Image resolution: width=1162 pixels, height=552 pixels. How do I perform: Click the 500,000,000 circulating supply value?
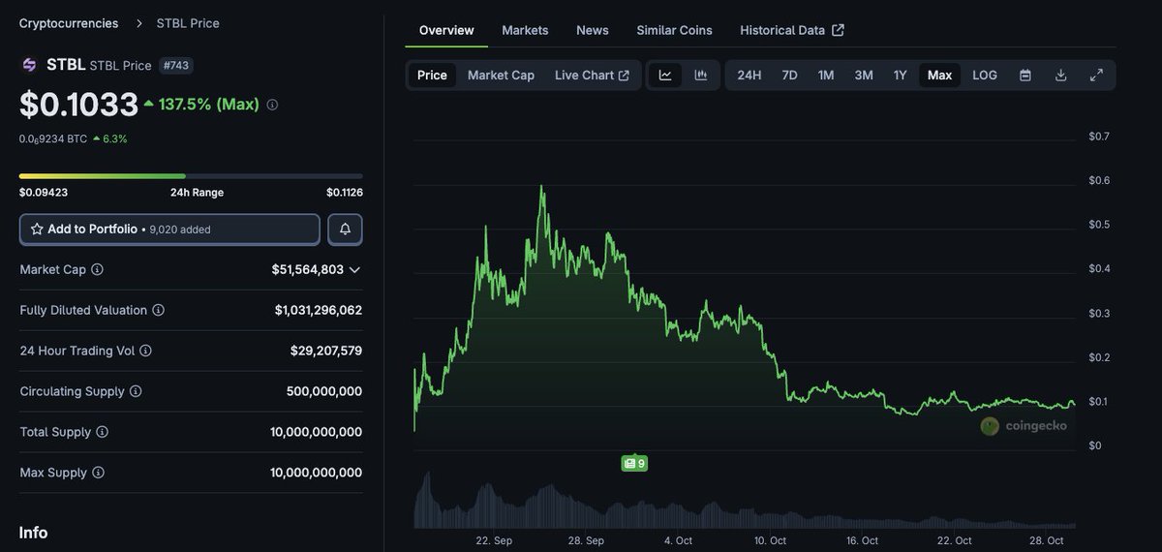tap(324, 391)
